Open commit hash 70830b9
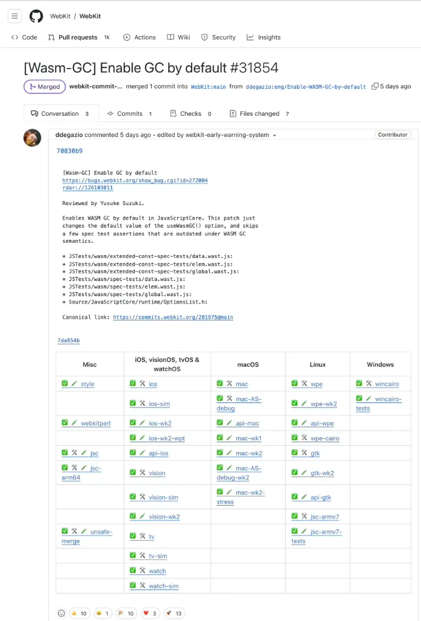 pos(69,151)
